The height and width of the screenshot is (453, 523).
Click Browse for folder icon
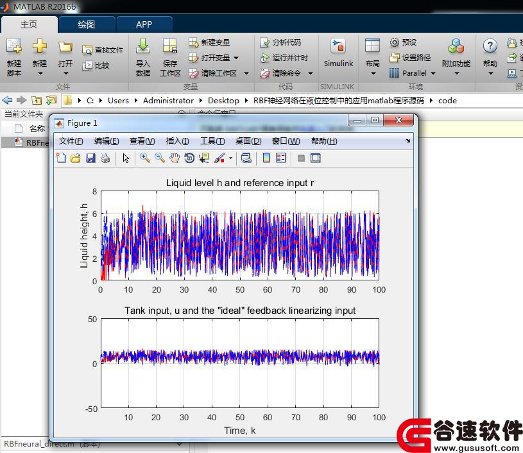(x=51, y=100)
